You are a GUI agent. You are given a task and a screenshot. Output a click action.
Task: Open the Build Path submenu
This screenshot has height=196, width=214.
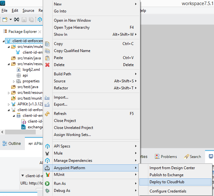(x=92, y=74)
